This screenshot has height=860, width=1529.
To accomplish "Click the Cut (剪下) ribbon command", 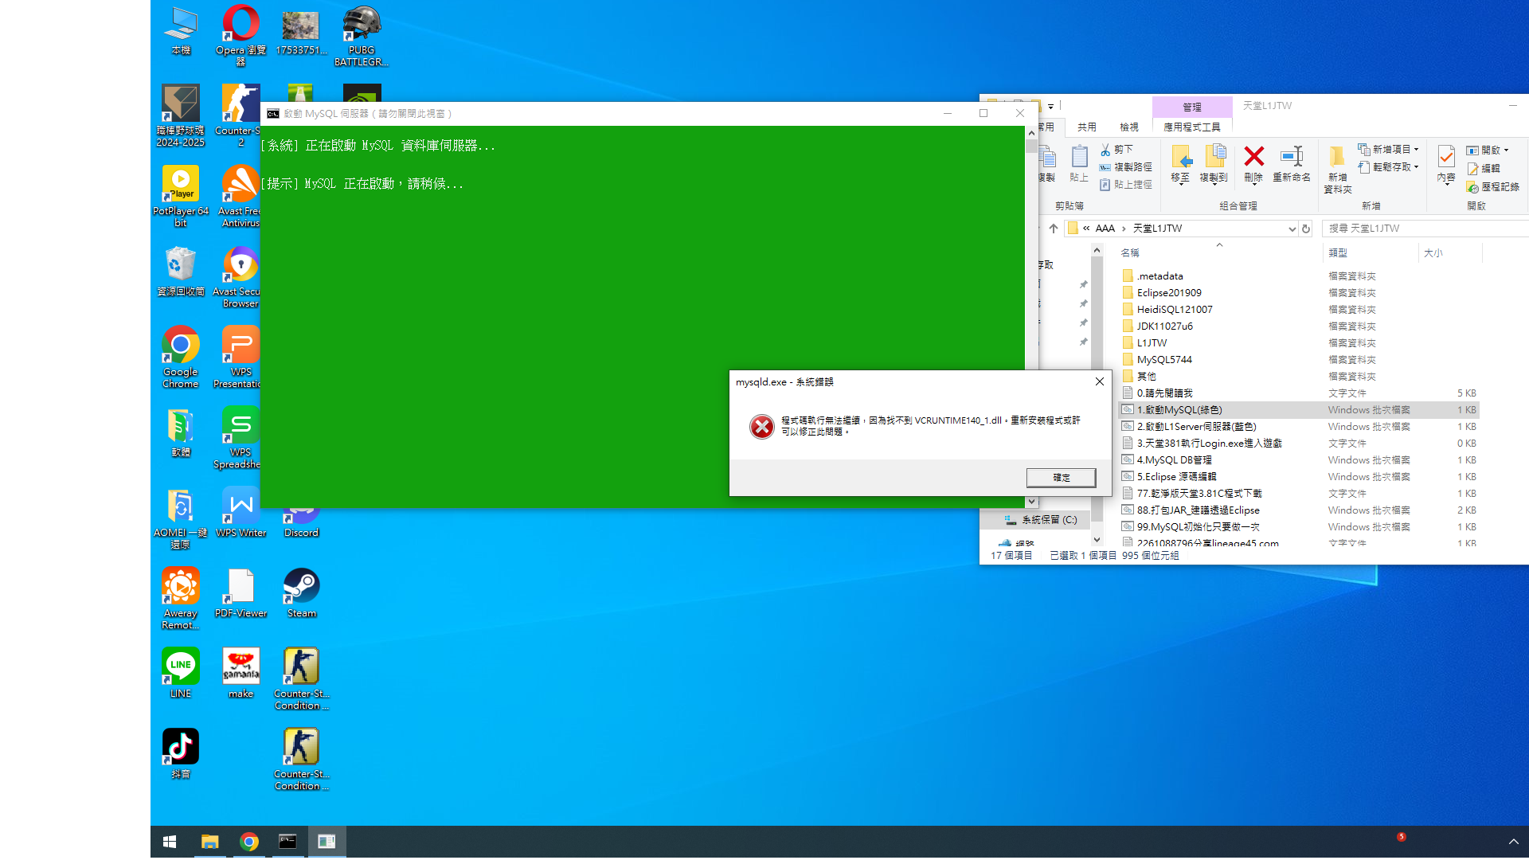I will (x=1116, y=150).
